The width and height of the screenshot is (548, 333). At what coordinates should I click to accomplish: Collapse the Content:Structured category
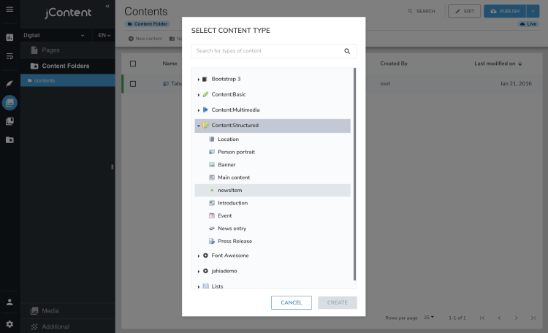199,126
